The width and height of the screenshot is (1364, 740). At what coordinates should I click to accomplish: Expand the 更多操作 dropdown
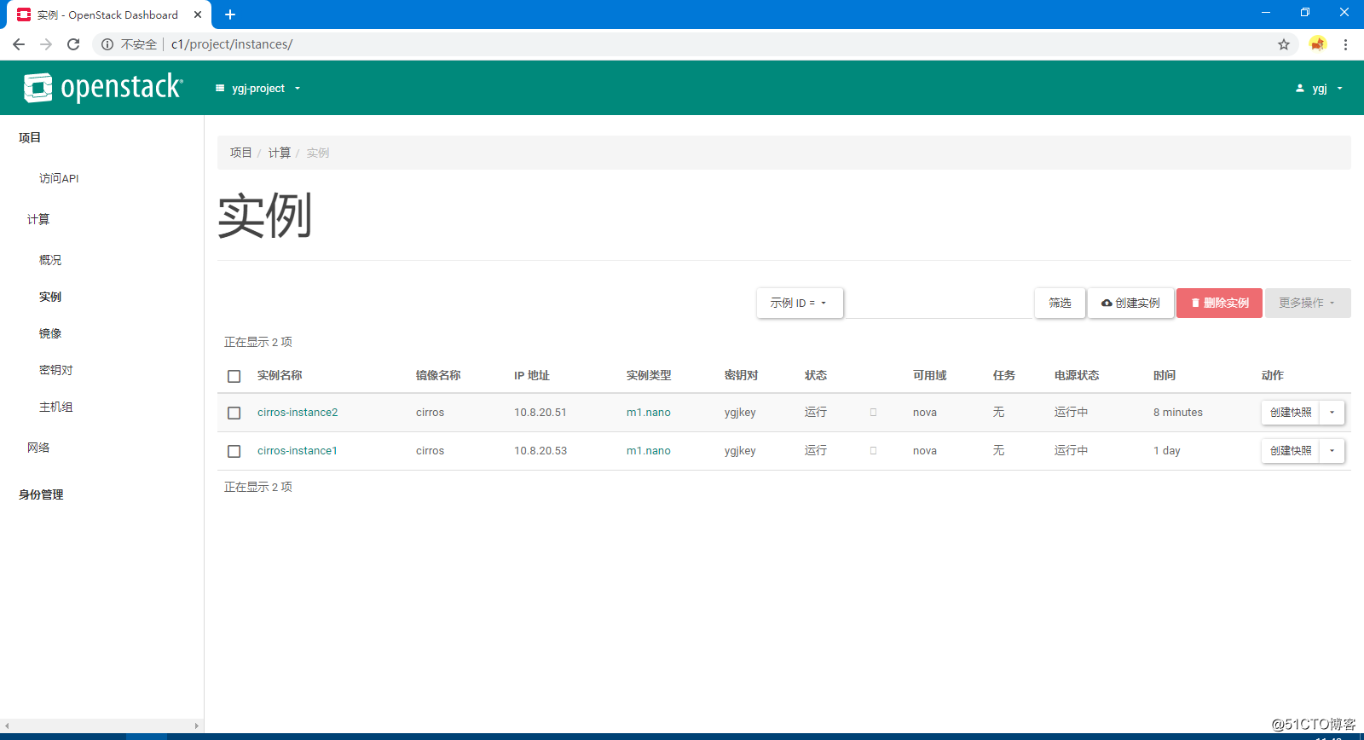[x=1308, y=303]
